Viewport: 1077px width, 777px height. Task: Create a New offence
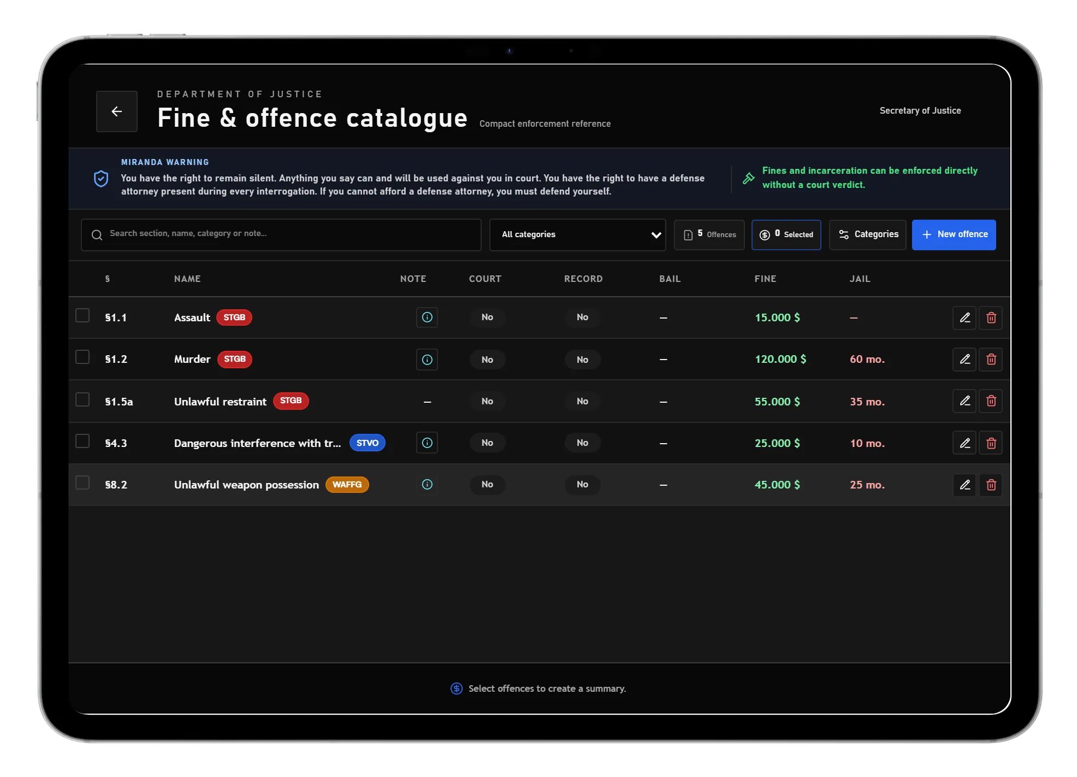pyautogui.click(x=954, y=235)
